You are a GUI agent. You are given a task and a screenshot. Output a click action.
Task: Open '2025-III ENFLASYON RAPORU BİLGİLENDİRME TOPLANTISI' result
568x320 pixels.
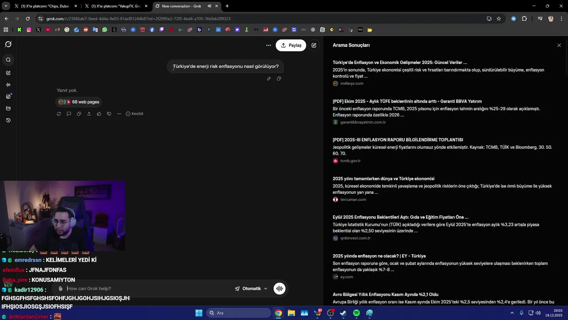[398, 140]
